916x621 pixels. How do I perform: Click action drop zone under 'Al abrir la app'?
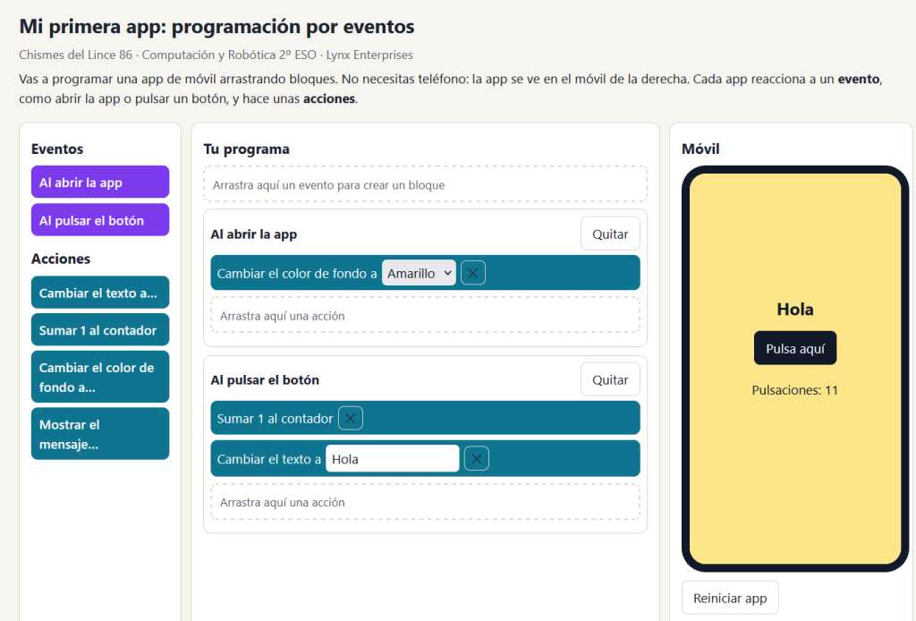[425, 316]
